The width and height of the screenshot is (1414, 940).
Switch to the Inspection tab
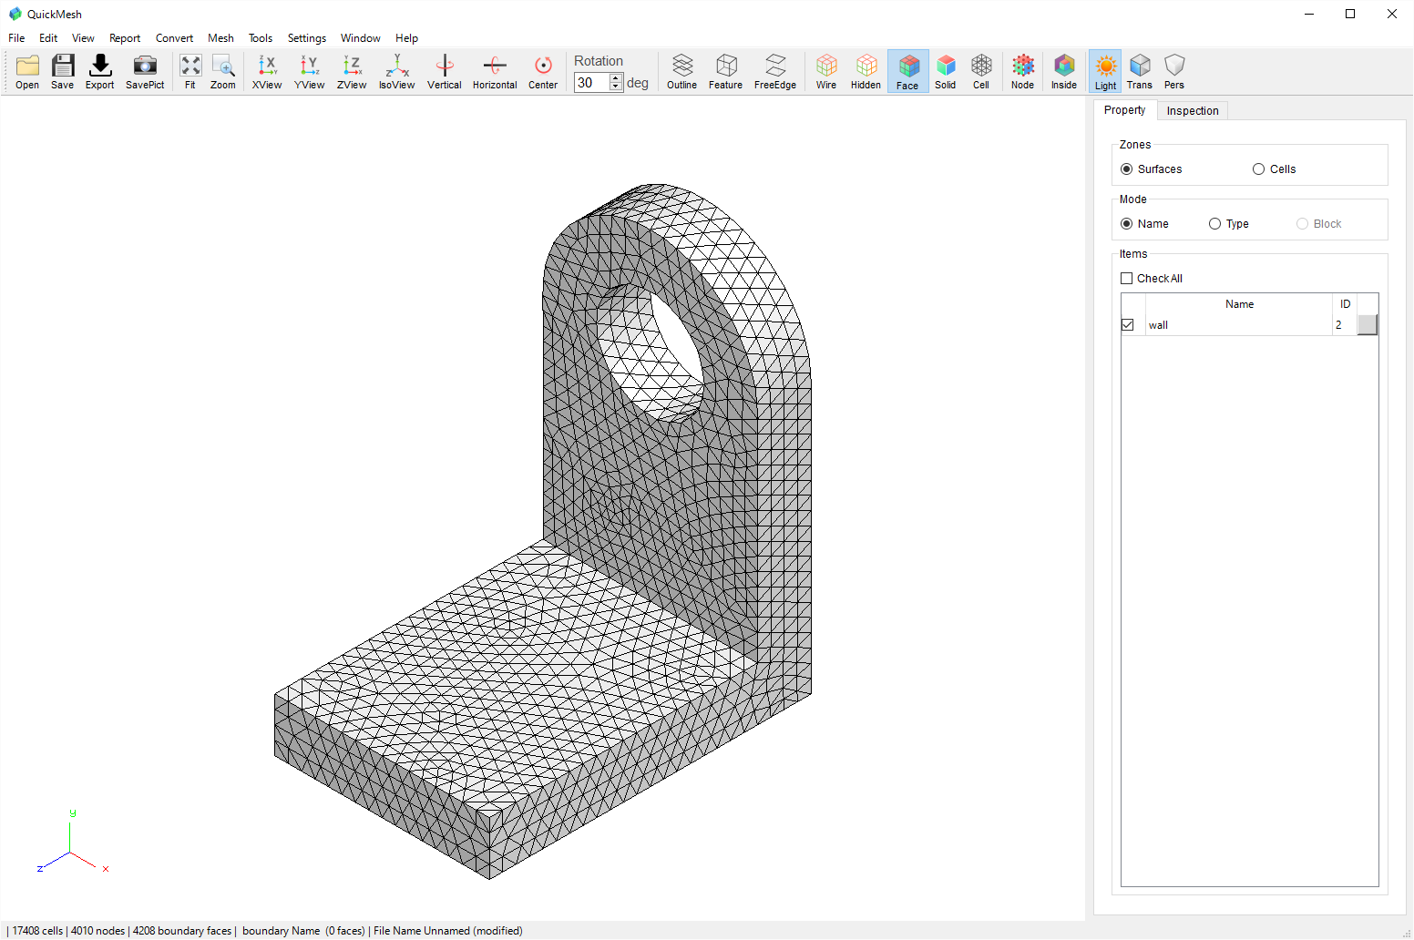pos(1193,111)
